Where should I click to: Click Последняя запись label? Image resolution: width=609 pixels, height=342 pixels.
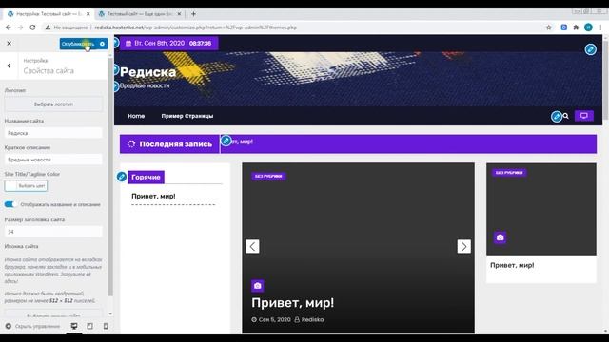point(169,144)
